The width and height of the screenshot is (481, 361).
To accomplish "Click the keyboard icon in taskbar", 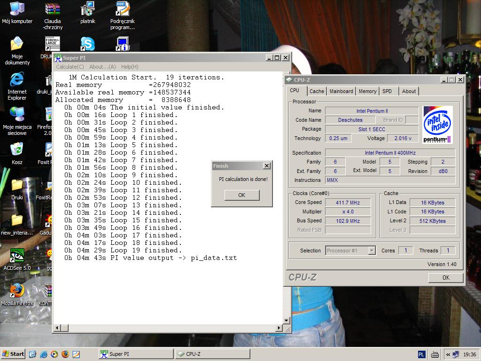I will coord(434,355).
